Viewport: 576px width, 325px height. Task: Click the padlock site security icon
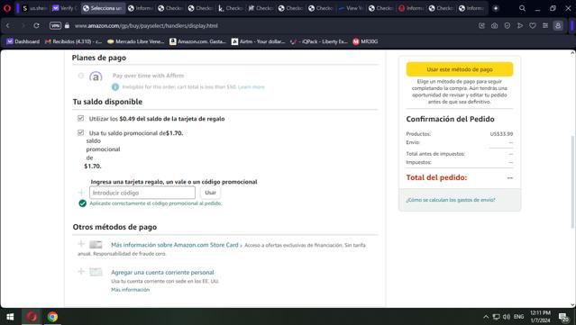[x=67, y=26]
